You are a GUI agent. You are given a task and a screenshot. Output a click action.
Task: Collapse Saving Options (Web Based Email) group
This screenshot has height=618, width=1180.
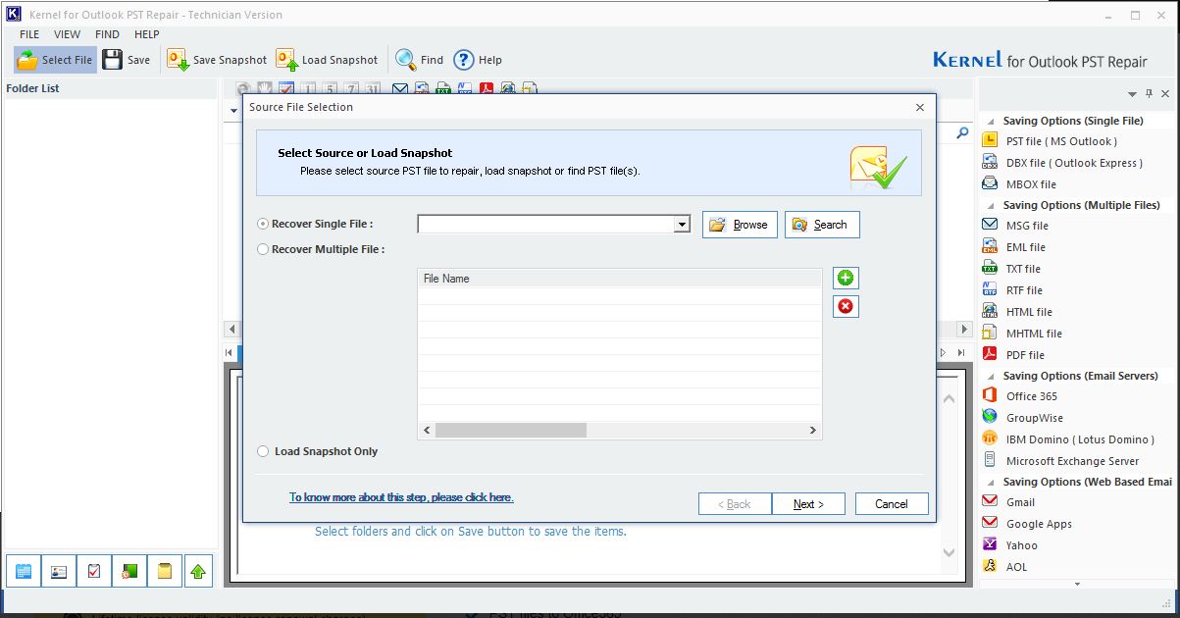click(x=990, y=483)
